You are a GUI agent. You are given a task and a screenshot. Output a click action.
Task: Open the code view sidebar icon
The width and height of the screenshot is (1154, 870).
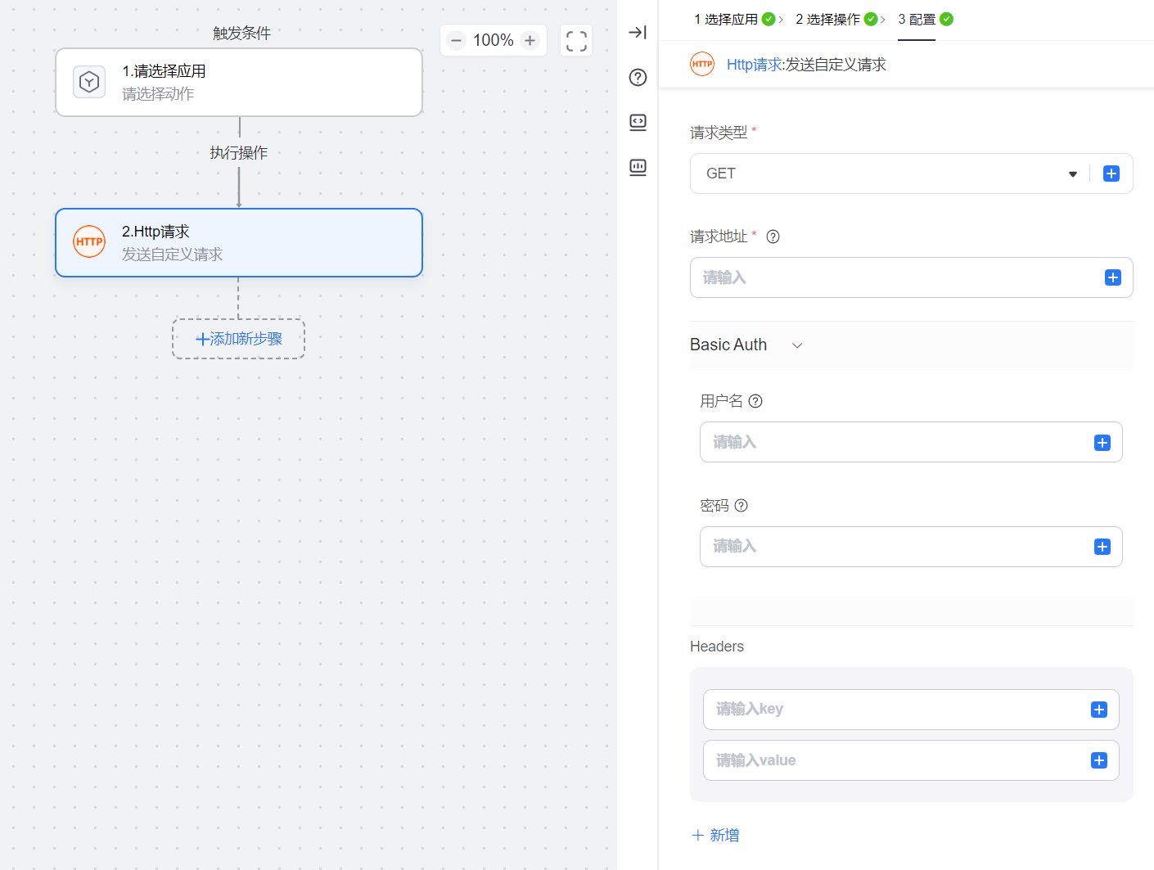click(x=638, y=123)
